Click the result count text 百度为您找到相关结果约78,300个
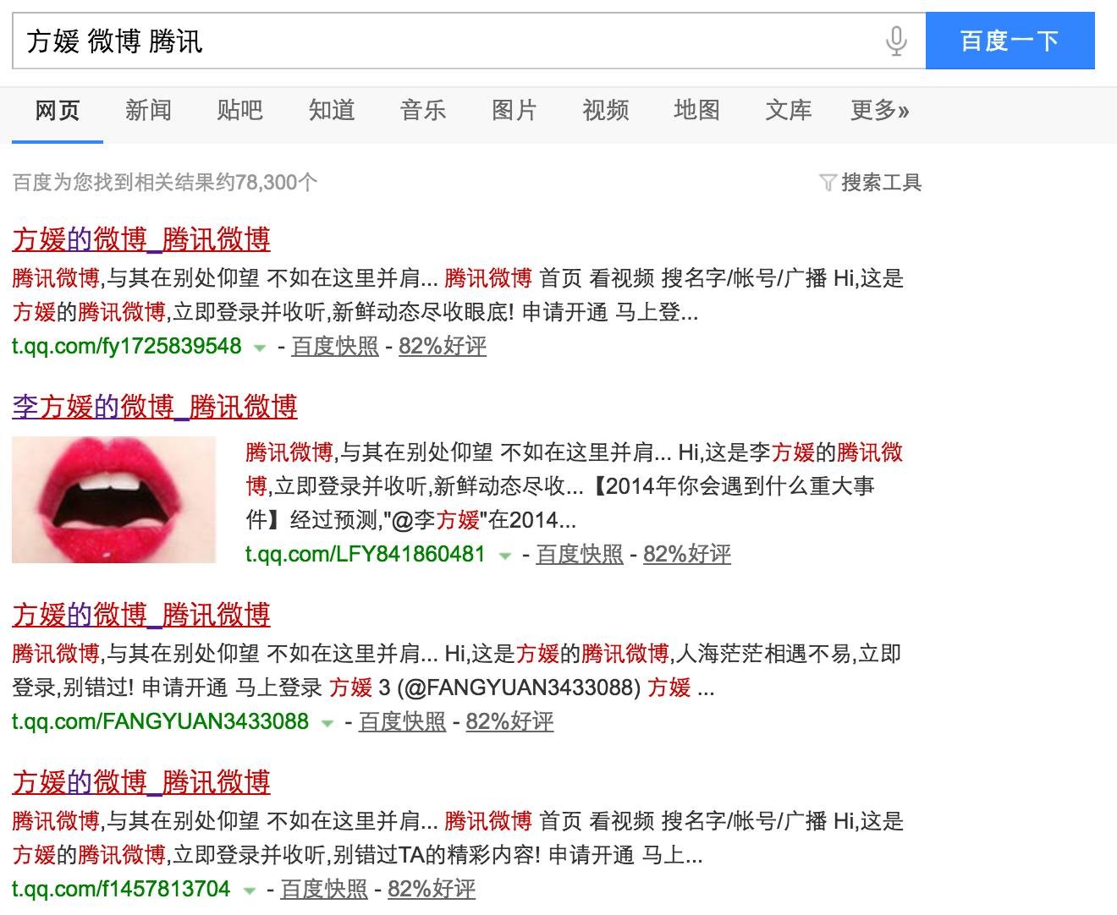 (165, 182)
